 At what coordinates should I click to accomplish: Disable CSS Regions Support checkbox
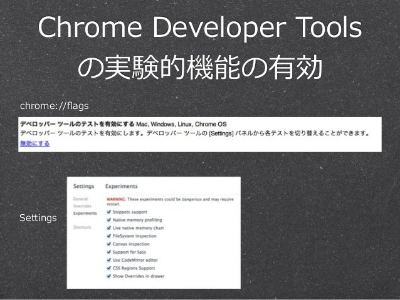[109, 268]
